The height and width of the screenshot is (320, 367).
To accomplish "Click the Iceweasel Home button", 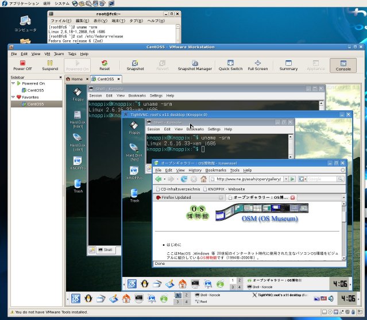I will click(x=203, y=179).
